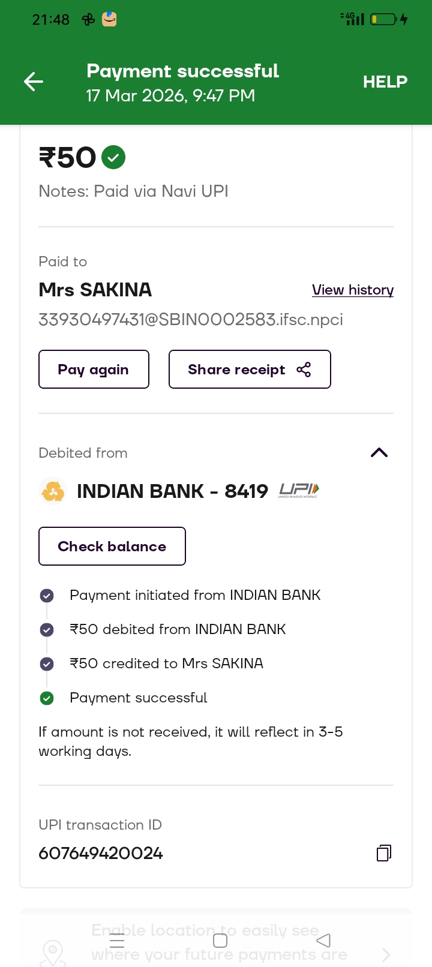
Task: Tap the green success checkmark beside ₹50
Action: click(x=113, y=157)
